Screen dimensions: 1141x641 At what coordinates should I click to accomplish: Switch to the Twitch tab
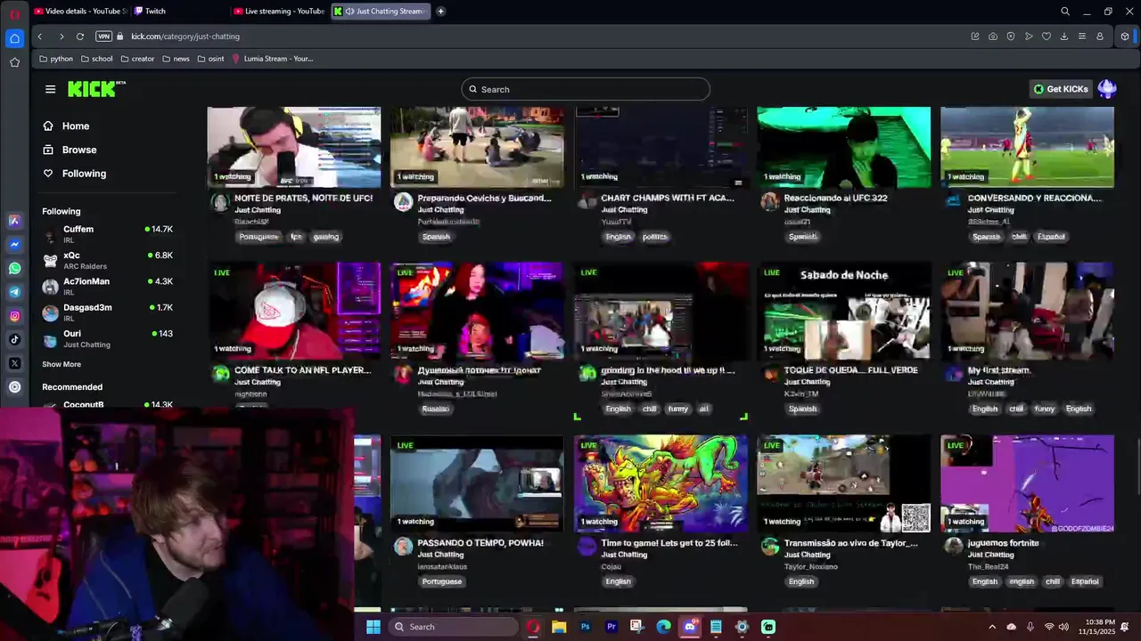coord(178,12)
